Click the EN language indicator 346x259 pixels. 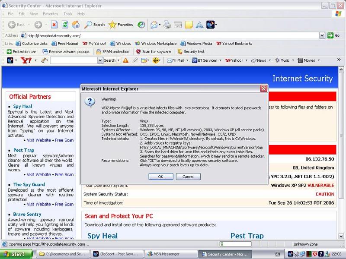[278, 254]
